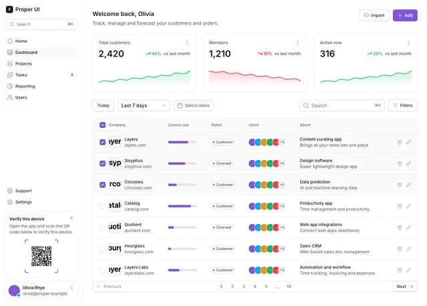Click the calendar icon in Select dates
The image size is (427, 306).
click(179, 105)
